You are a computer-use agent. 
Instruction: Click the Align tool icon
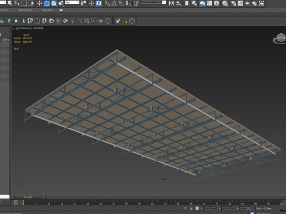coord(179,3)
